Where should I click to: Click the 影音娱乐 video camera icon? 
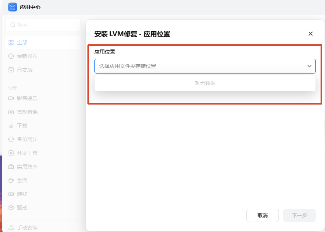click(x=11, y=98)
